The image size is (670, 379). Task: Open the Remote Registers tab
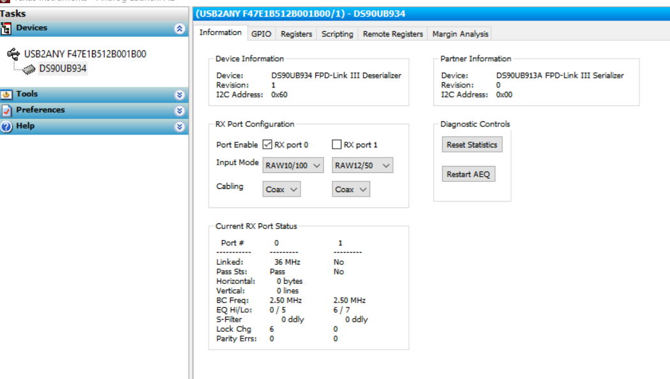point(392,34)
